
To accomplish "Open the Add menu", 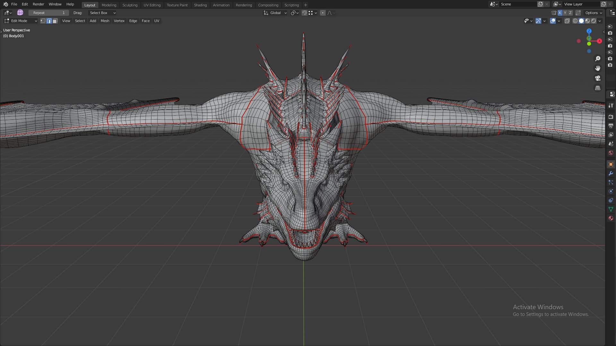I will point(93,21).
